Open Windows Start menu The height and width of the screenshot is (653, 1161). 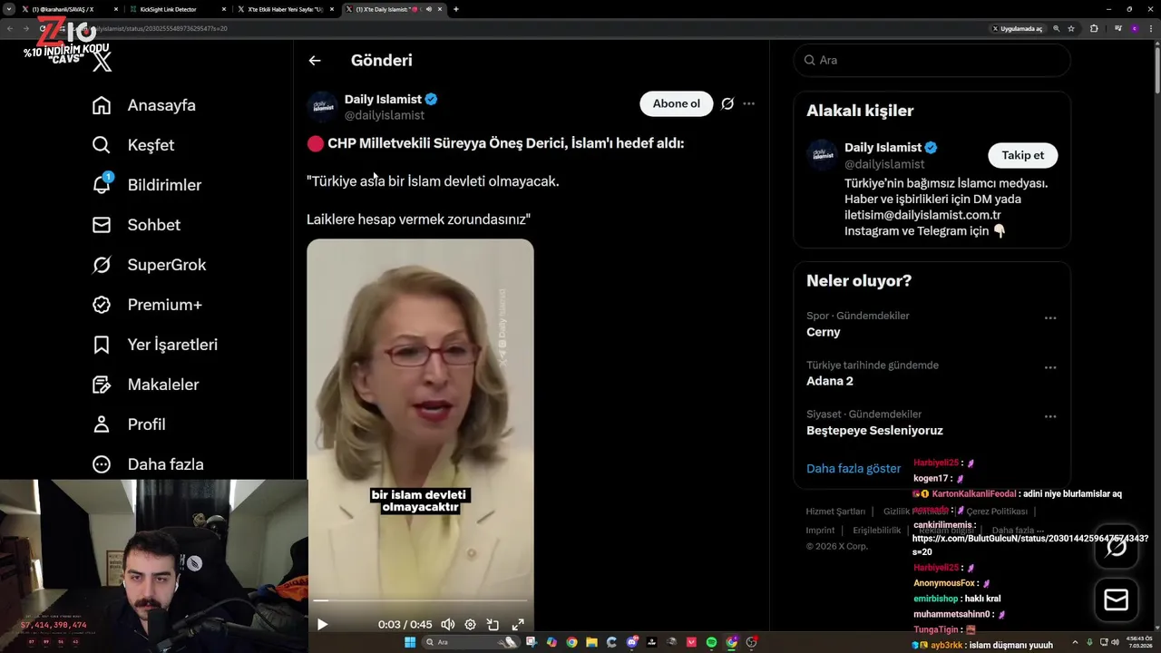(410, 642)
